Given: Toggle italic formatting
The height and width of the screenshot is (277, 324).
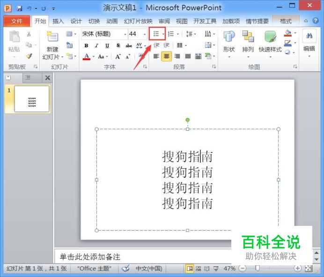Looking at the screenshot, I should point(96,46).
